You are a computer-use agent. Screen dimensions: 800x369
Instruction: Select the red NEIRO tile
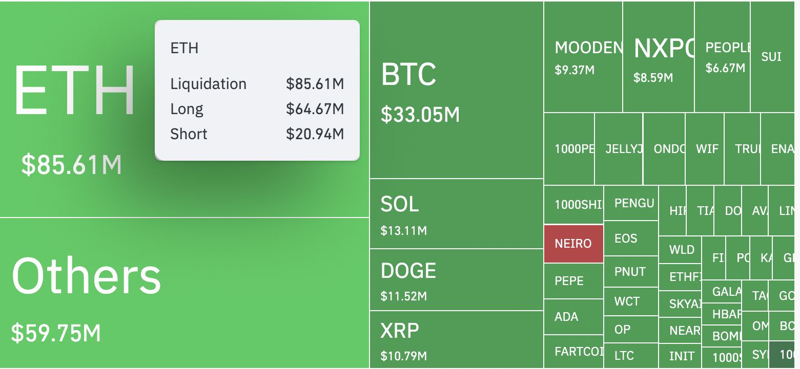[573, 244]
